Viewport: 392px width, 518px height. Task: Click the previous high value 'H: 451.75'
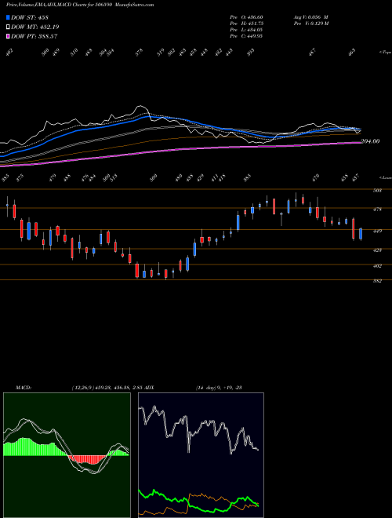(x=251, y=24)
